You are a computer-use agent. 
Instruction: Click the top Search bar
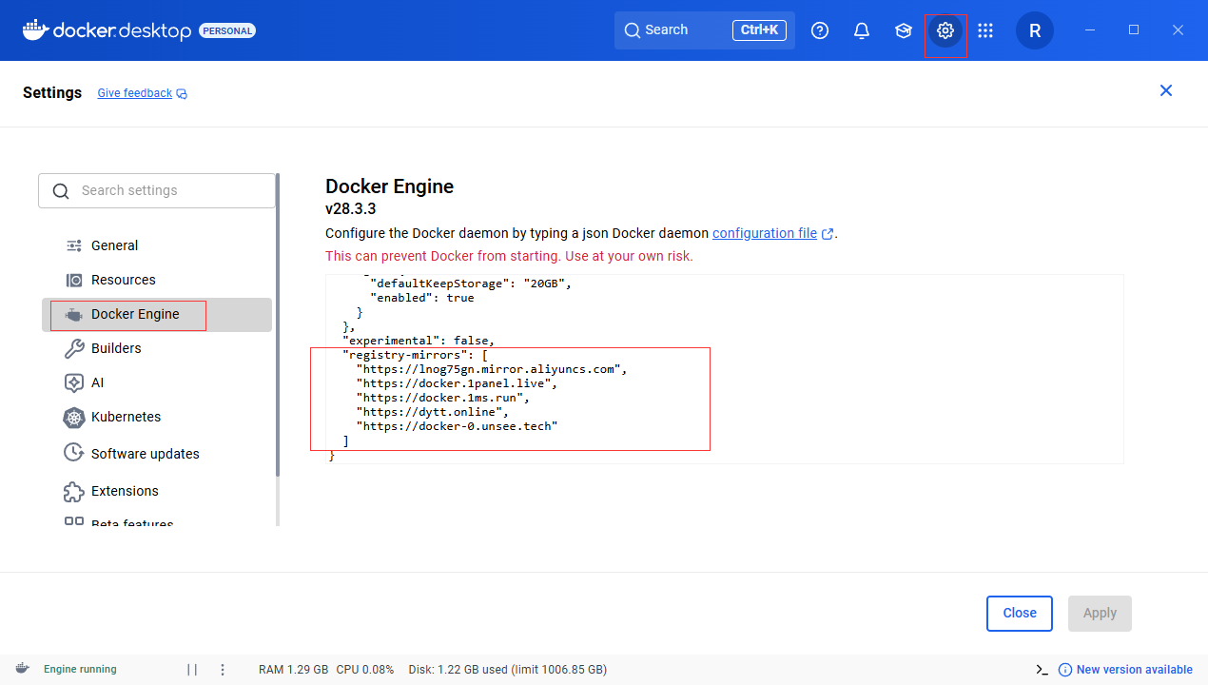(x=705, y=30)
